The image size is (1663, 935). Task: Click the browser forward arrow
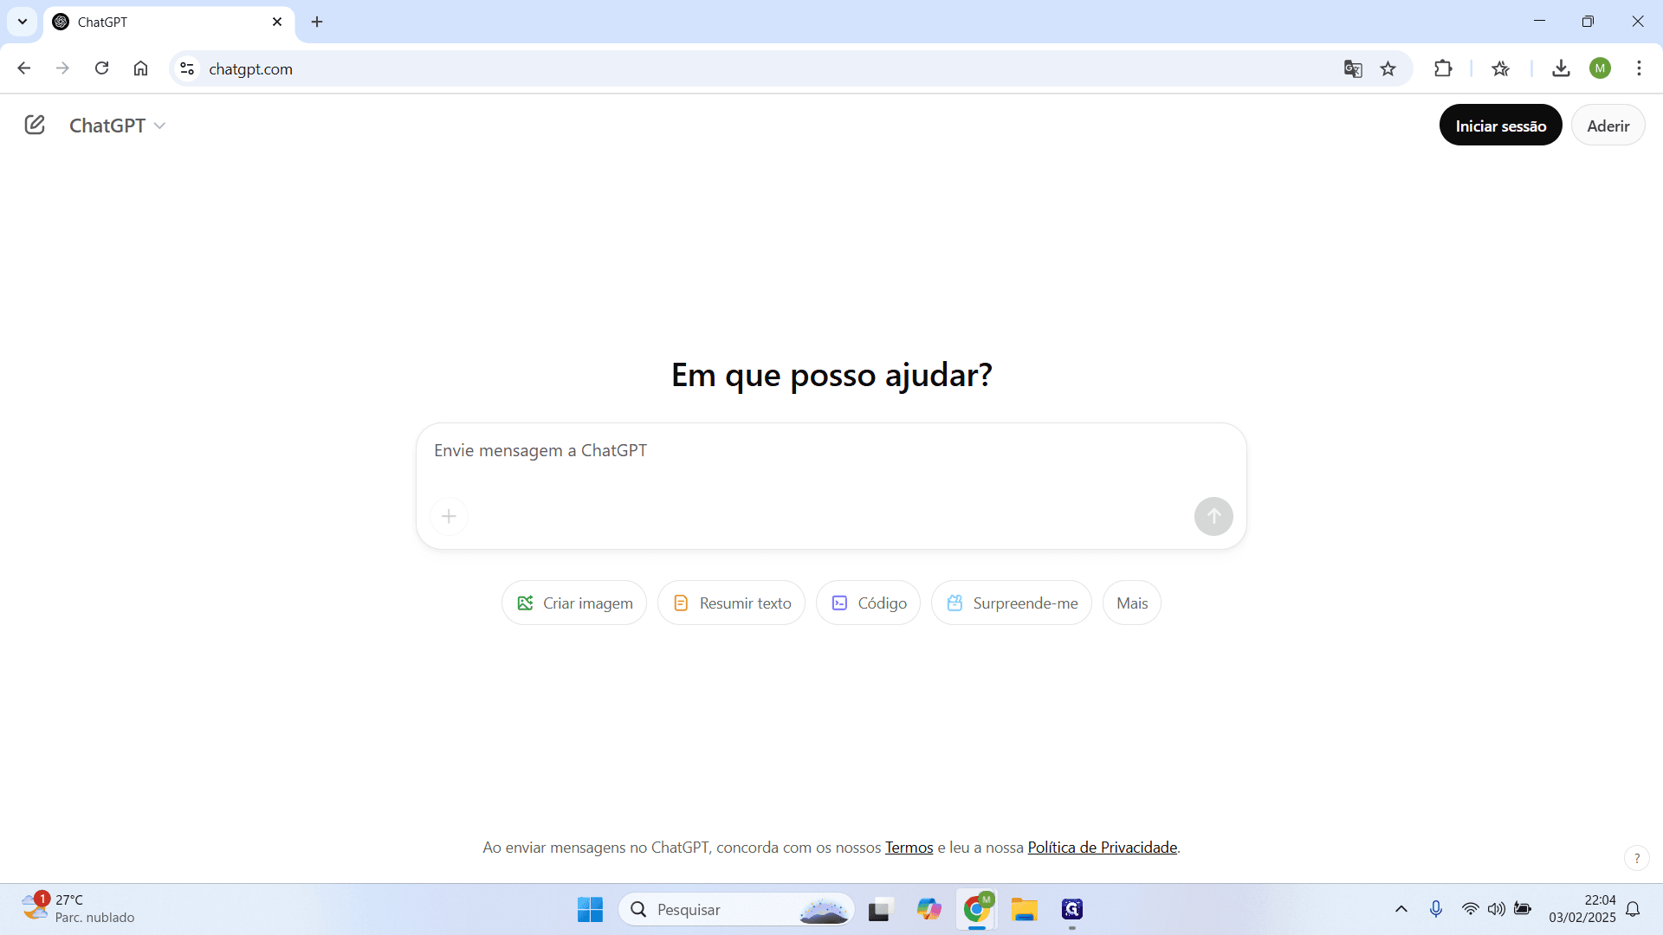click(x=62, y=68)
